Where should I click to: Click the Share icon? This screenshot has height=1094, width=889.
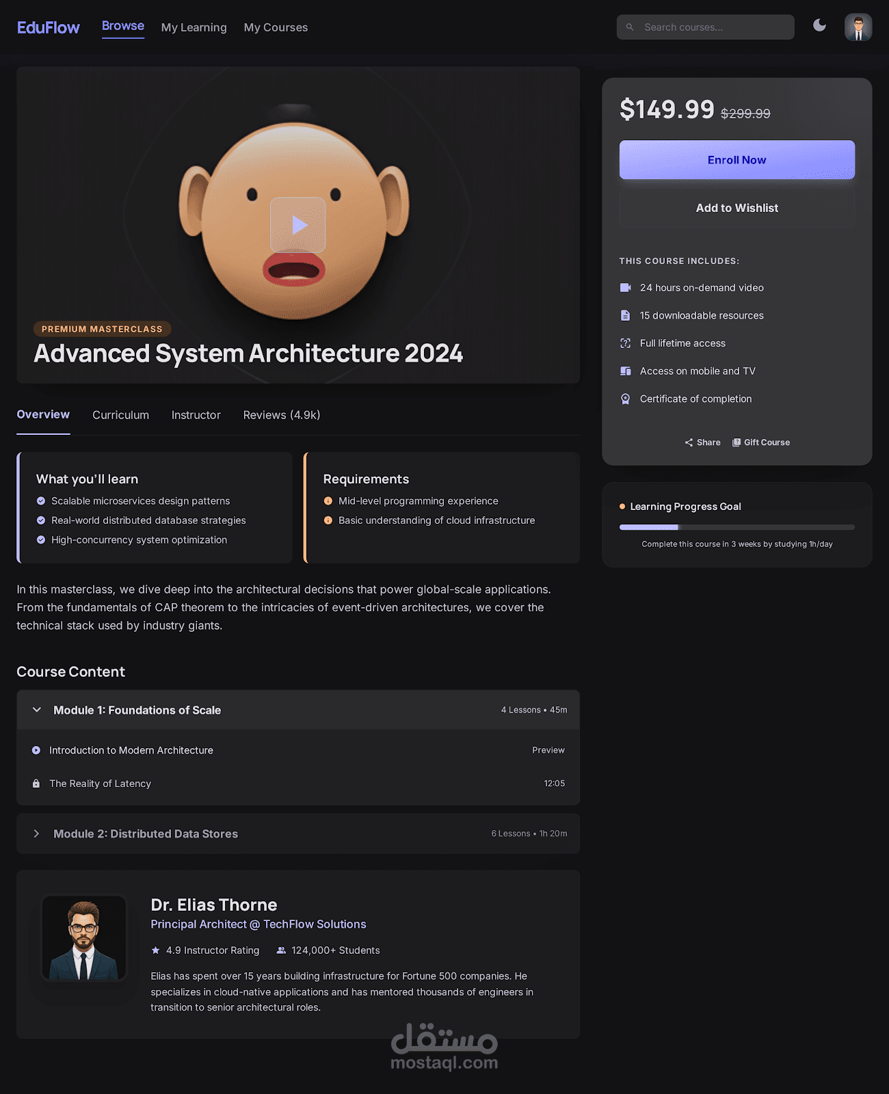689,442
